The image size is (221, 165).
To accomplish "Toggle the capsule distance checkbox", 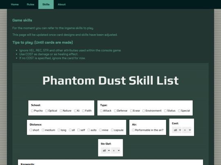I will 112,130.
